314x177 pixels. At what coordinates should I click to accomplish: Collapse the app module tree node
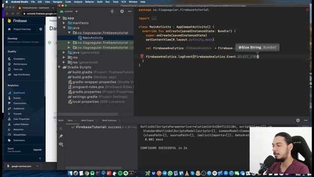point(59,18)
